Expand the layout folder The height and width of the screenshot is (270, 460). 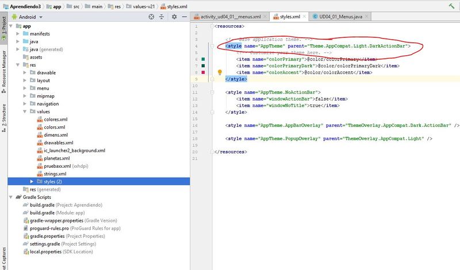(x=25, y=80)
